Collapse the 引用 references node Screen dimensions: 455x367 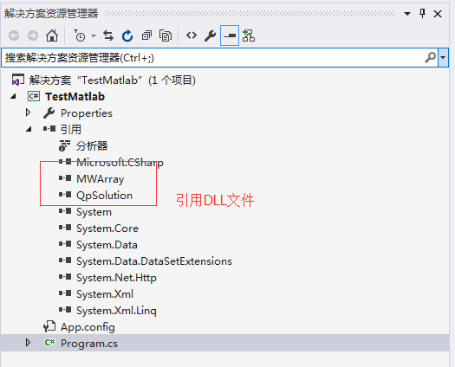tap(29, 129)
